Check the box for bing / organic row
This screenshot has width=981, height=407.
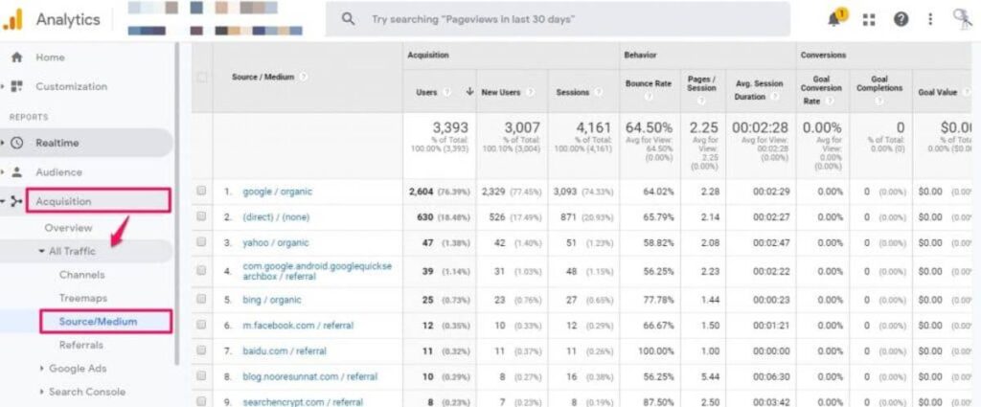tap(201, 300)
